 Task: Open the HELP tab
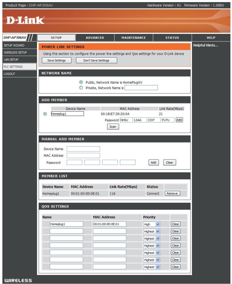(x=211, y=38)
